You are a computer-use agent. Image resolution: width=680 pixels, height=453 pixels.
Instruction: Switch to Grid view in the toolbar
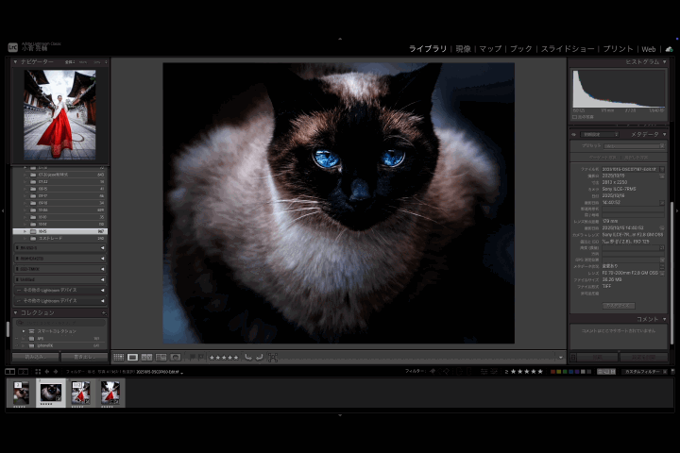118,357
